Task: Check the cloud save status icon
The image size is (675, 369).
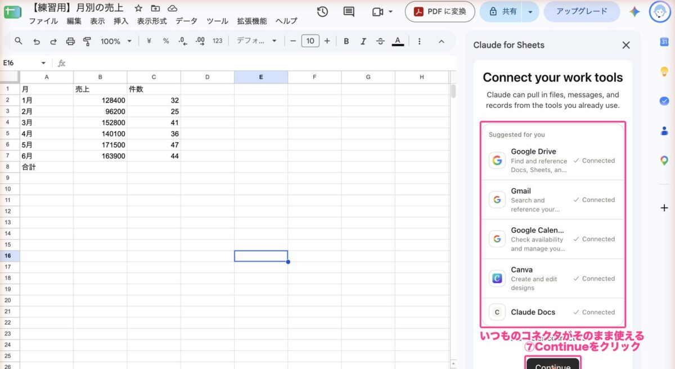Action: [x=172, y=8]
